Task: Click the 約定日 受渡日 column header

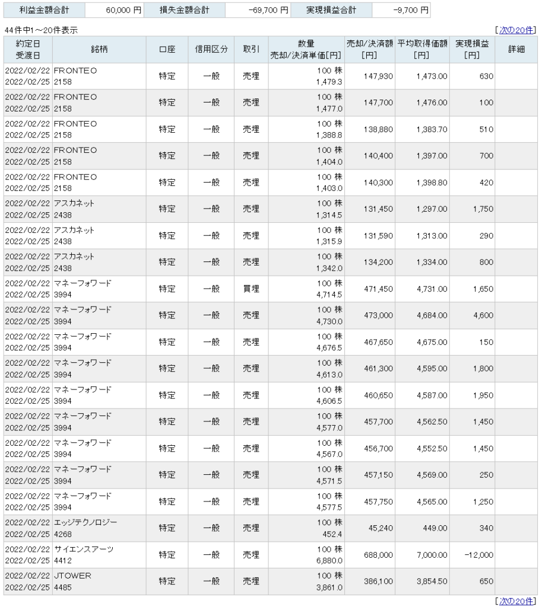Action: tap(28, 50)
